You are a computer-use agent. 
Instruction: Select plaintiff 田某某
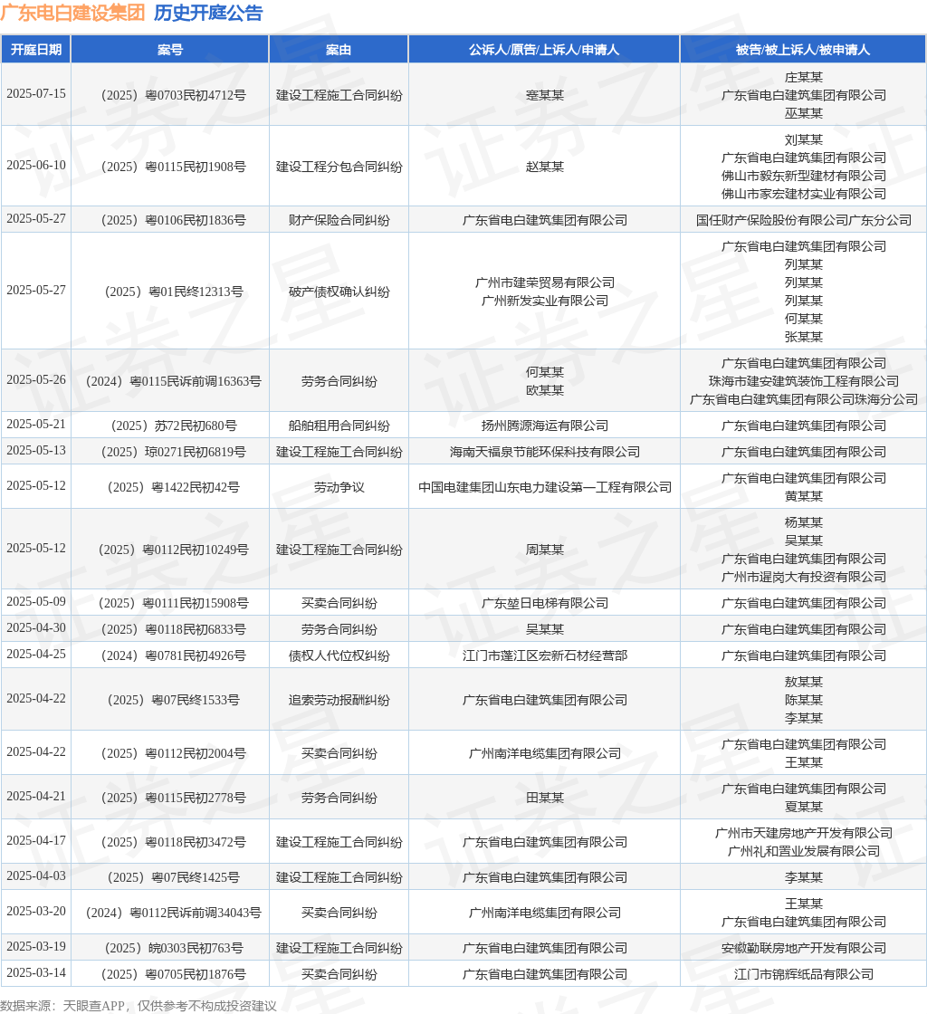coord(545,798)
